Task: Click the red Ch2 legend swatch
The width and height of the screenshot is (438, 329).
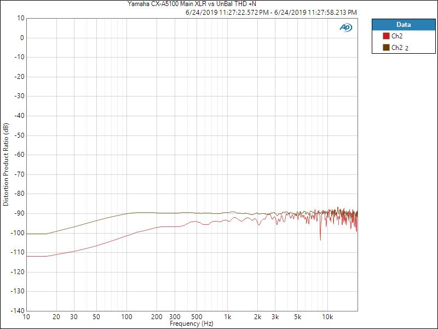Action: 385,36
